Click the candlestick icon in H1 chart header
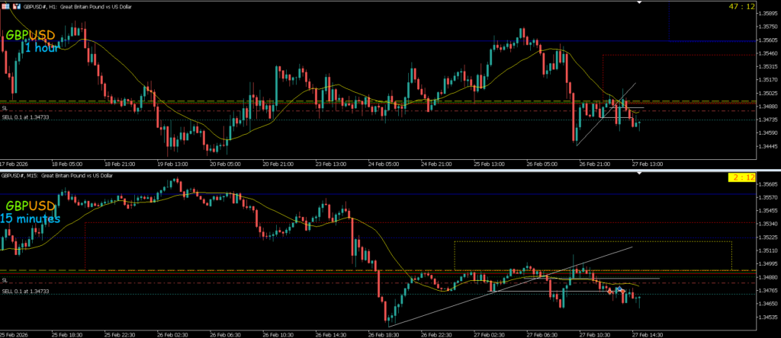781x338 pixels. tap(17, 5)
